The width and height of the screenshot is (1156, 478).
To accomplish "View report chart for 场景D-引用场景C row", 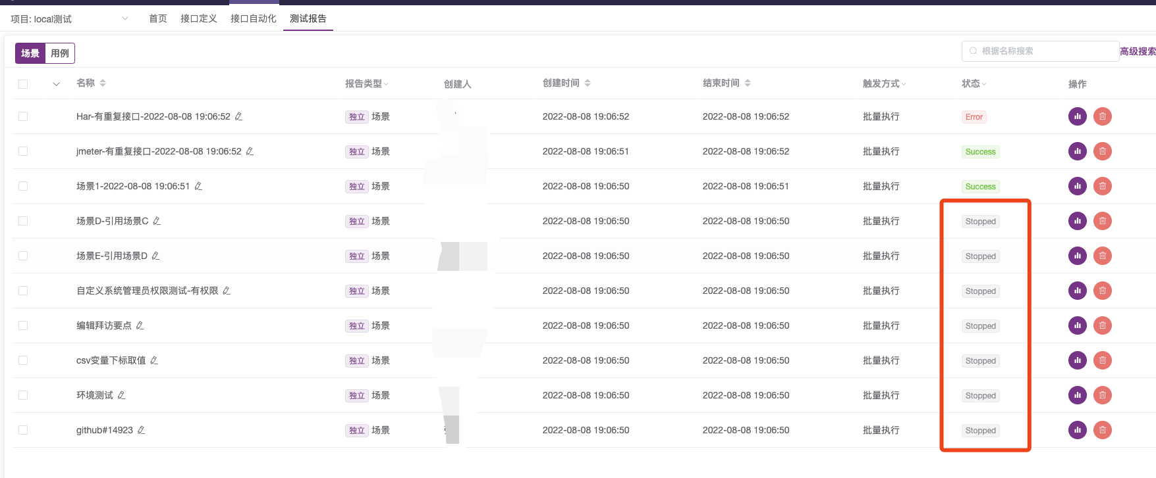I will coord(1077,221).
